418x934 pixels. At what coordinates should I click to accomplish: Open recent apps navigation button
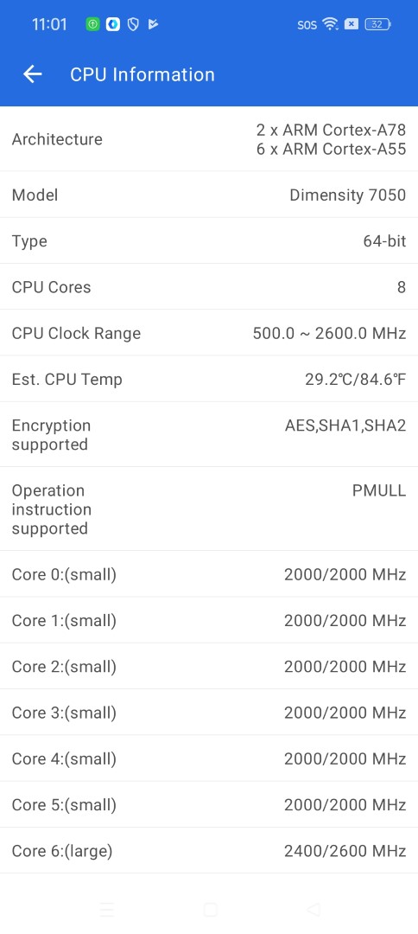click(107, 910)
